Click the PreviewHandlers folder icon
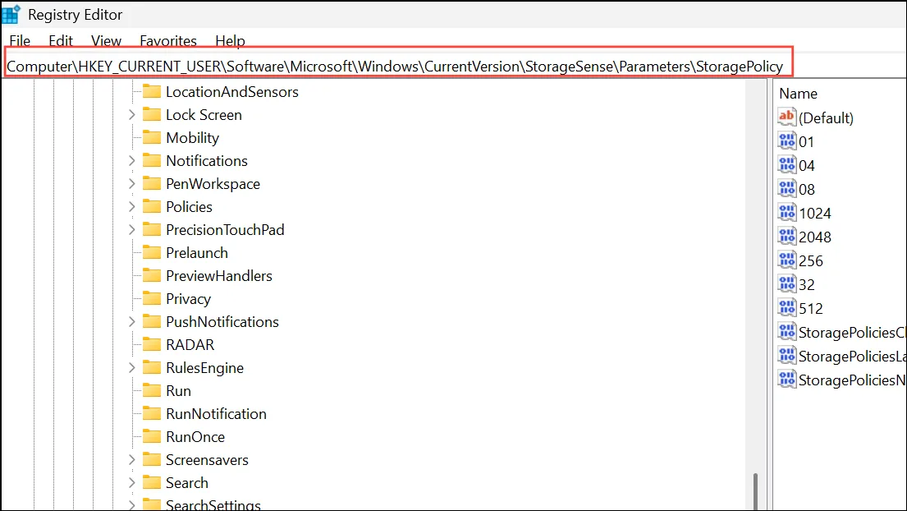 coord(152,275)
